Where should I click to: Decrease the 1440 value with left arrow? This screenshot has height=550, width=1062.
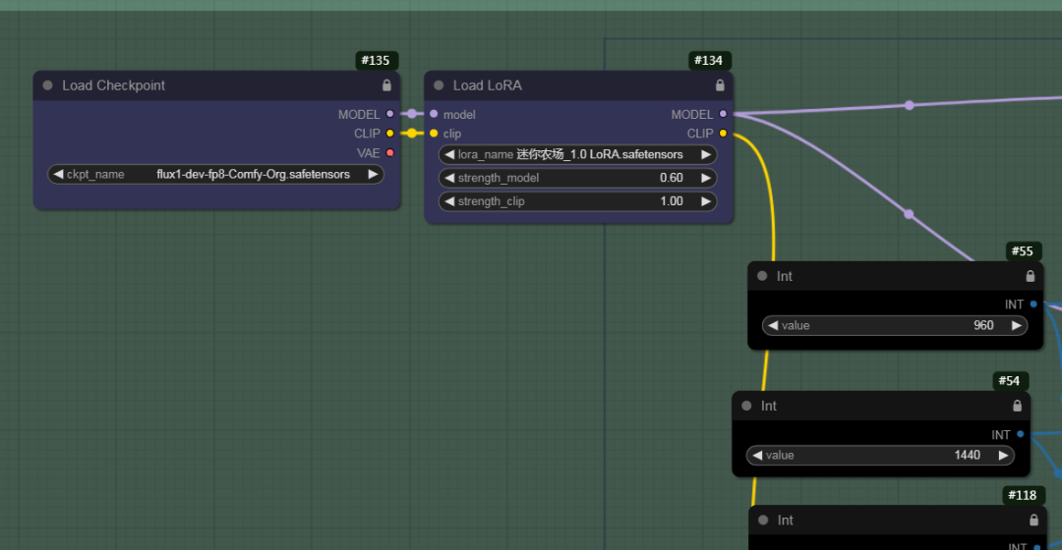click(x=757, y=456)
